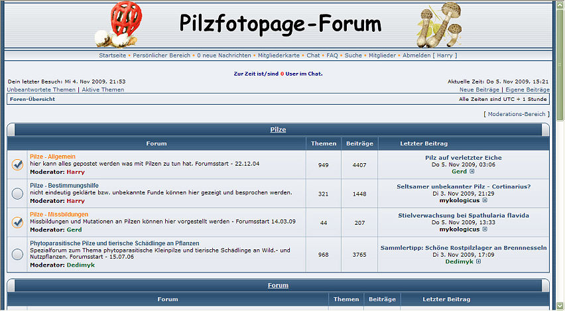Click the Themen count 949
The image size is (565, 311).
tap(323, 165)
